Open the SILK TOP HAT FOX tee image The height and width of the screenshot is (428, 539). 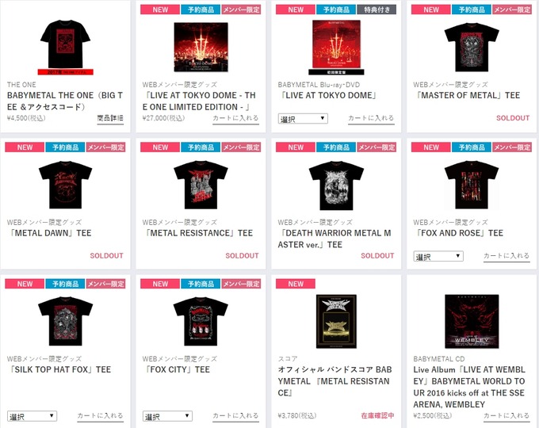click(x=65, y=322)
